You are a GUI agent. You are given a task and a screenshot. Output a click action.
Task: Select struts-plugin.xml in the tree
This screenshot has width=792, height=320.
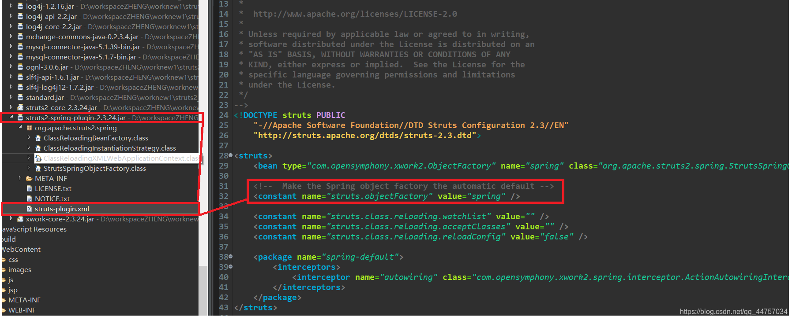pos(62,209)
